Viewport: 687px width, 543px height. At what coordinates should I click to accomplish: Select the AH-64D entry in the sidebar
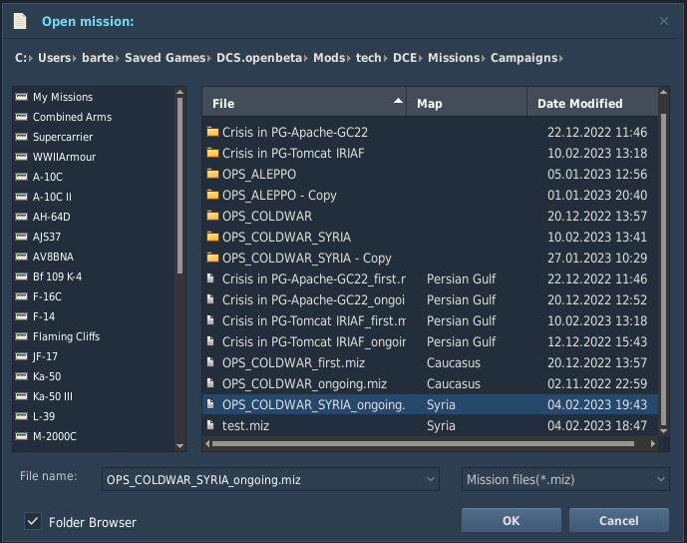coord(51,217)
